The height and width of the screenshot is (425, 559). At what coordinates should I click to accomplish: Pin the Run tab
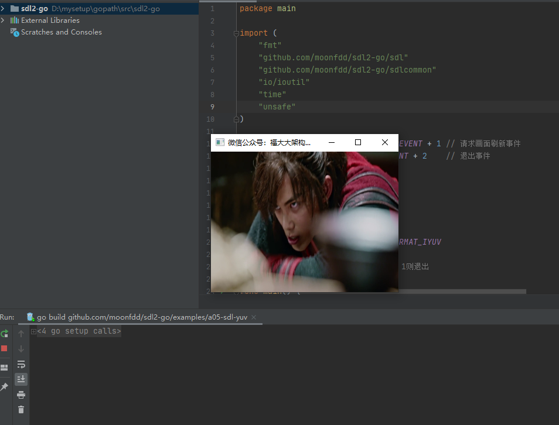tap(4, 386)
